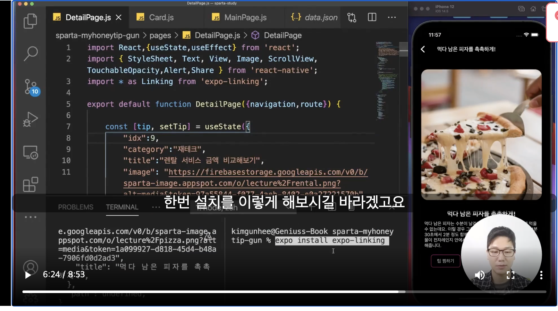Open DetailPage symbol breadcrumb
Image resolution: width=558 pixels, height=311 pixels.
click(276, 35)
